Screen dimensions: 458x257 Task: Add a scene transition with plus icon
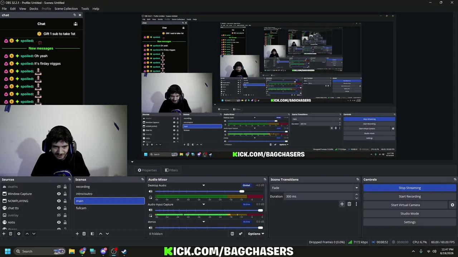coord(342,204)
